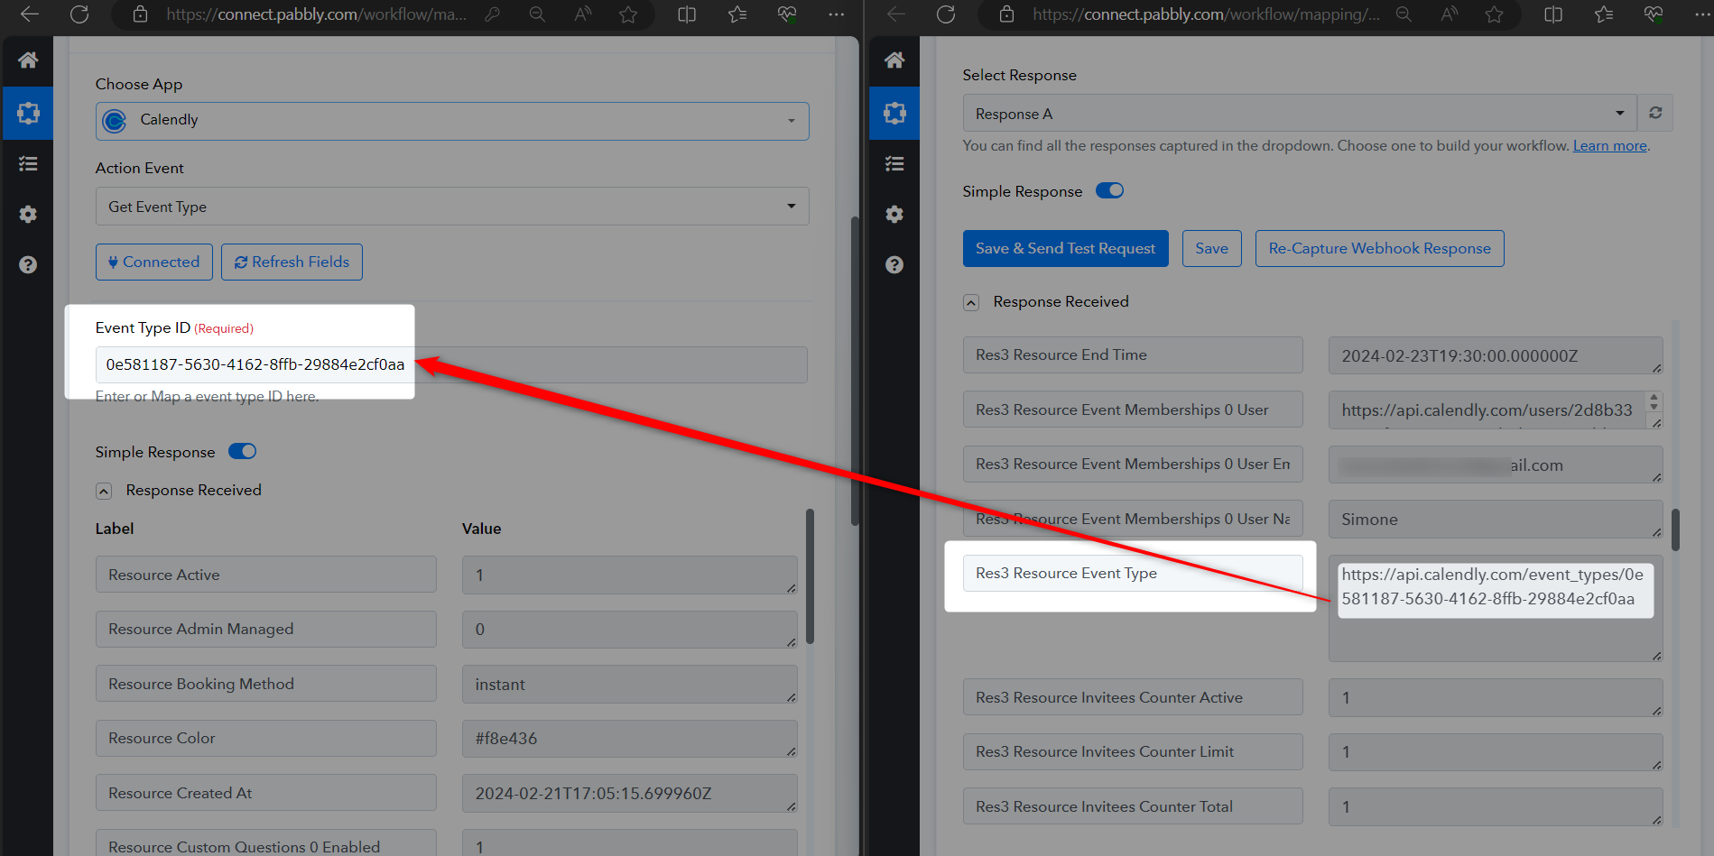Open zoom control in right browser
Viewport: 1714px width, 856px height.
[1404, 14]
